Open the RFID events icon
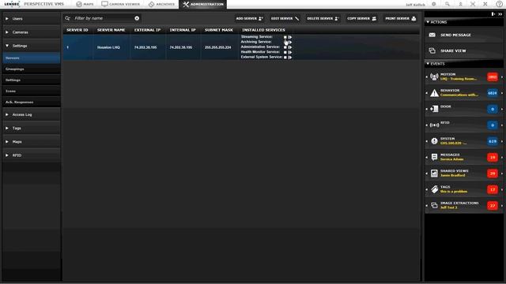Viewport: 506px width, 284px height. pyautogui.click(x=434, y=125)
